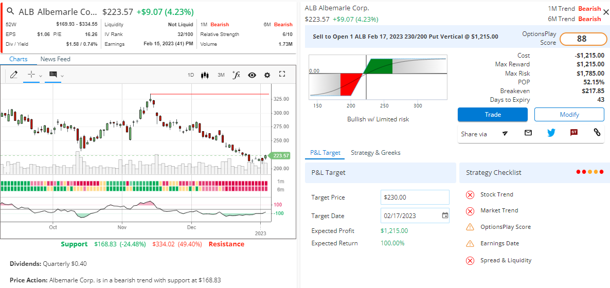Open the Target Date calendar picker
The image size is (610, 288).
click(x=445, y=215)
